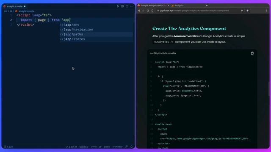Viewport: 271px width, 152px height.
Task: Click the <Analytics /> inline code text
Action: tap(163, 42)
